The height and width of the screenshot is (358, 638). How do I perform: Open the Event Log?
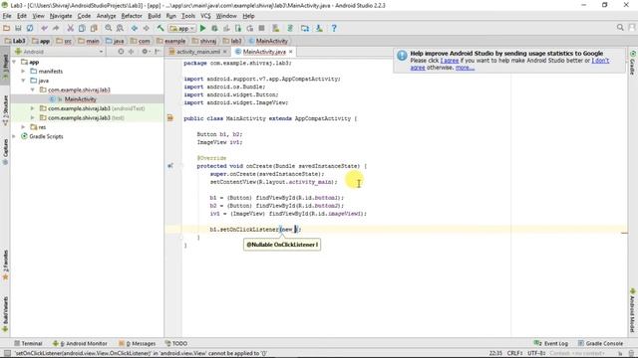coord(550,343)
